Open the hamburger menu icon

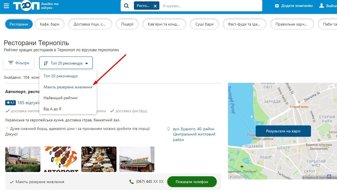6,6
